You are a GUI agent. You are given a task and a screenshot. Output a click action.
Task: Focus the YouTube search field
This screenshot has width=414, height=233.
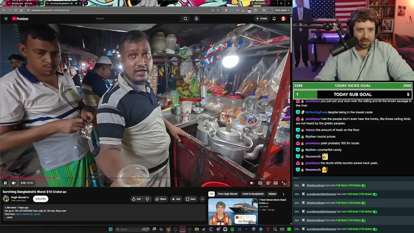click(x=137, y=18)
